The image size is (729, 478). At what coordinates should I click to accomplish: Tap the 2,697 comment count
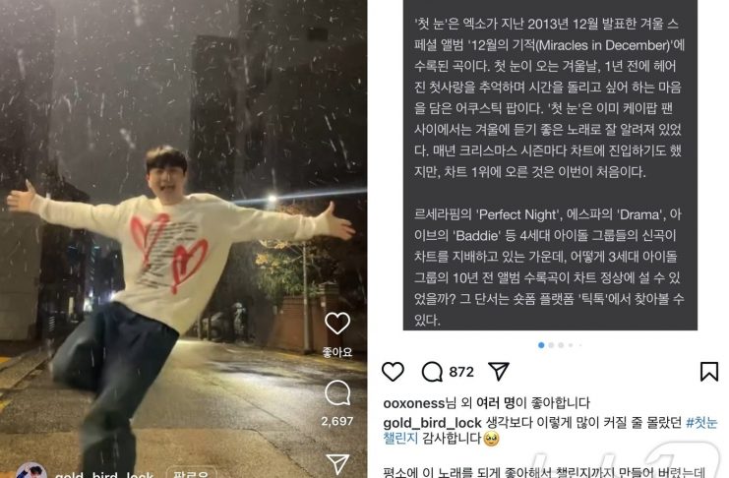337,421
